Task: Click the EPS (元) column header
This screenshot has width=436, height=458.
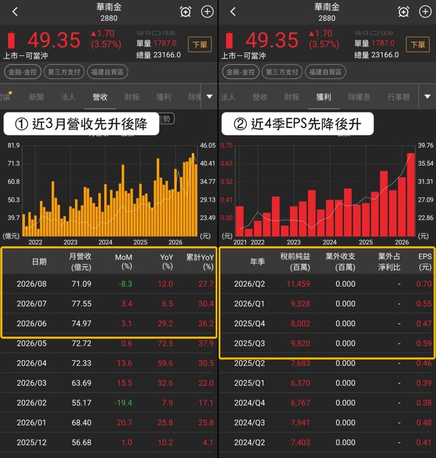Action: pos(425,261)
